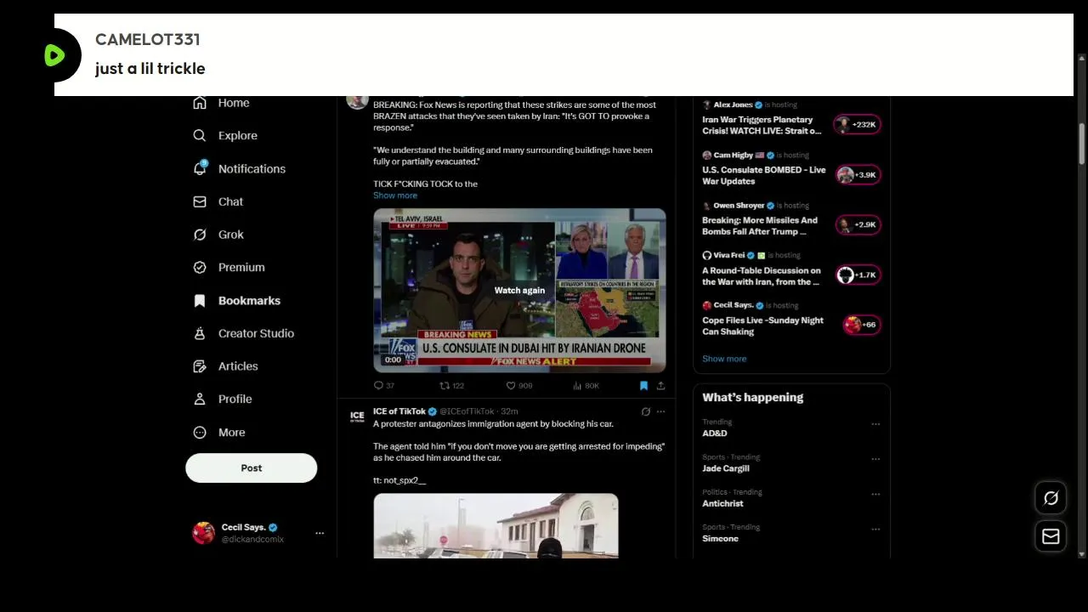Click Watch again on the video
The width and height of the screenshot is (1088, 612).
519,291
